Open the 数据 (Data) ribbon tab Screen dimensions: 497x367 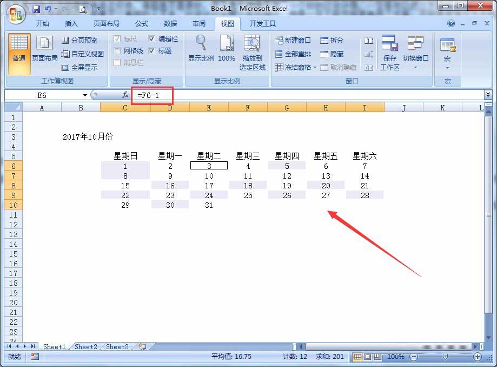(x=170, y=23)
